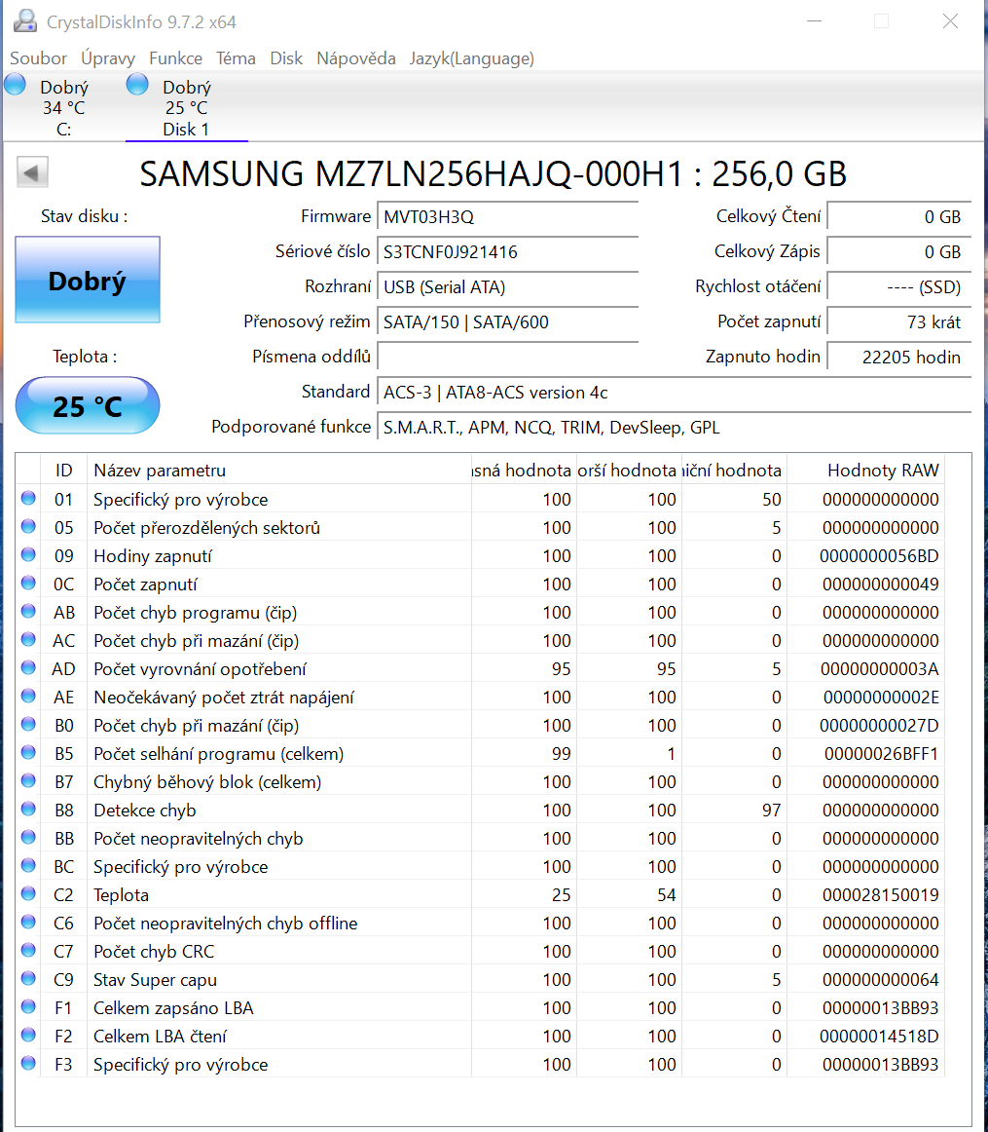Open the Funkce dropdown menu
Image resolution: width=988 pixels, height=1132 pixels.
point(176,58)
